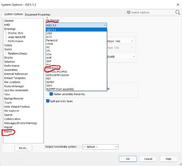The width and height of the screenshot is (182, 166).
Task: Open Default Templates options
Action: tap(15, 78)
